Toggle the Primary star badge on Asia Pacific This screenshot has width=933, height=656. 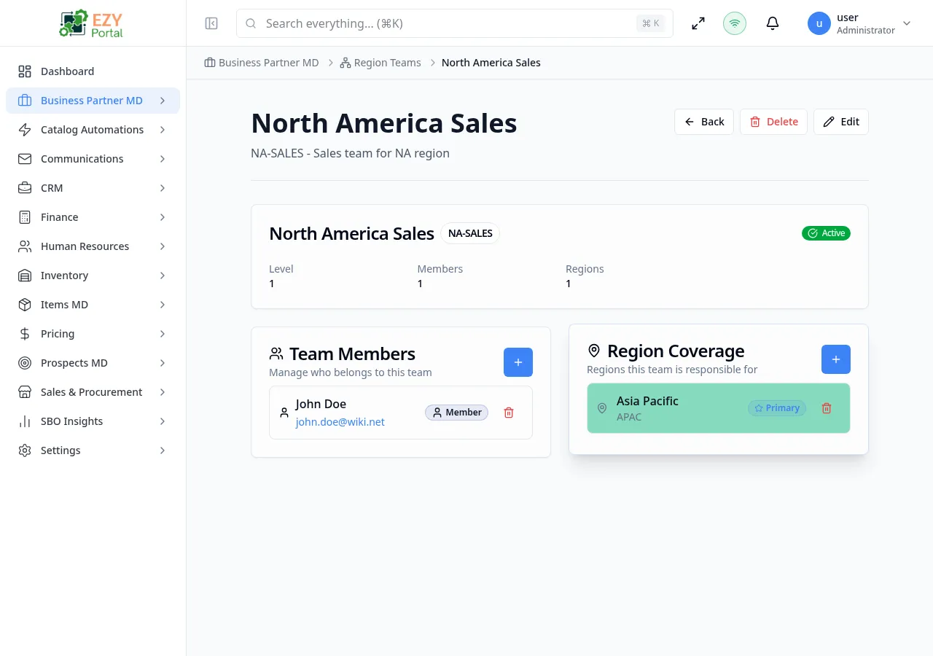click(x=777, y=408)
